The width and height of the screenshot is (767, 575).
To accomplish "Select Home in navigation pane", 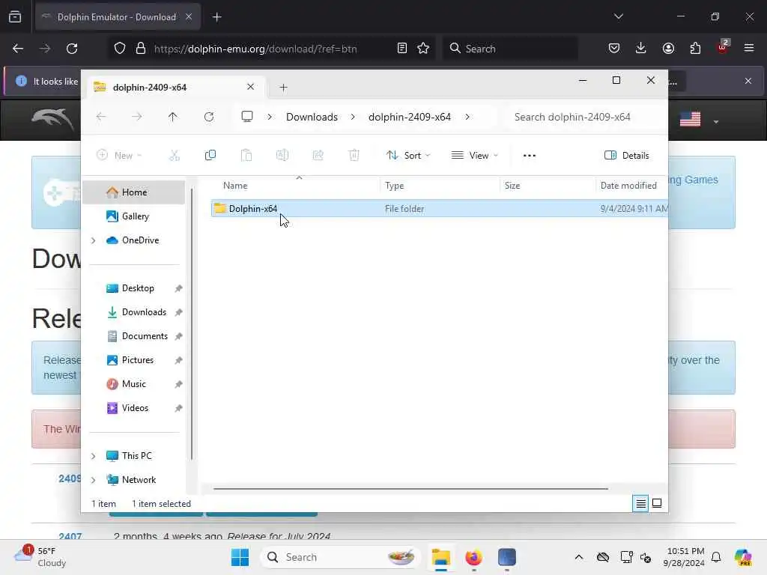I will pos(134,192).
